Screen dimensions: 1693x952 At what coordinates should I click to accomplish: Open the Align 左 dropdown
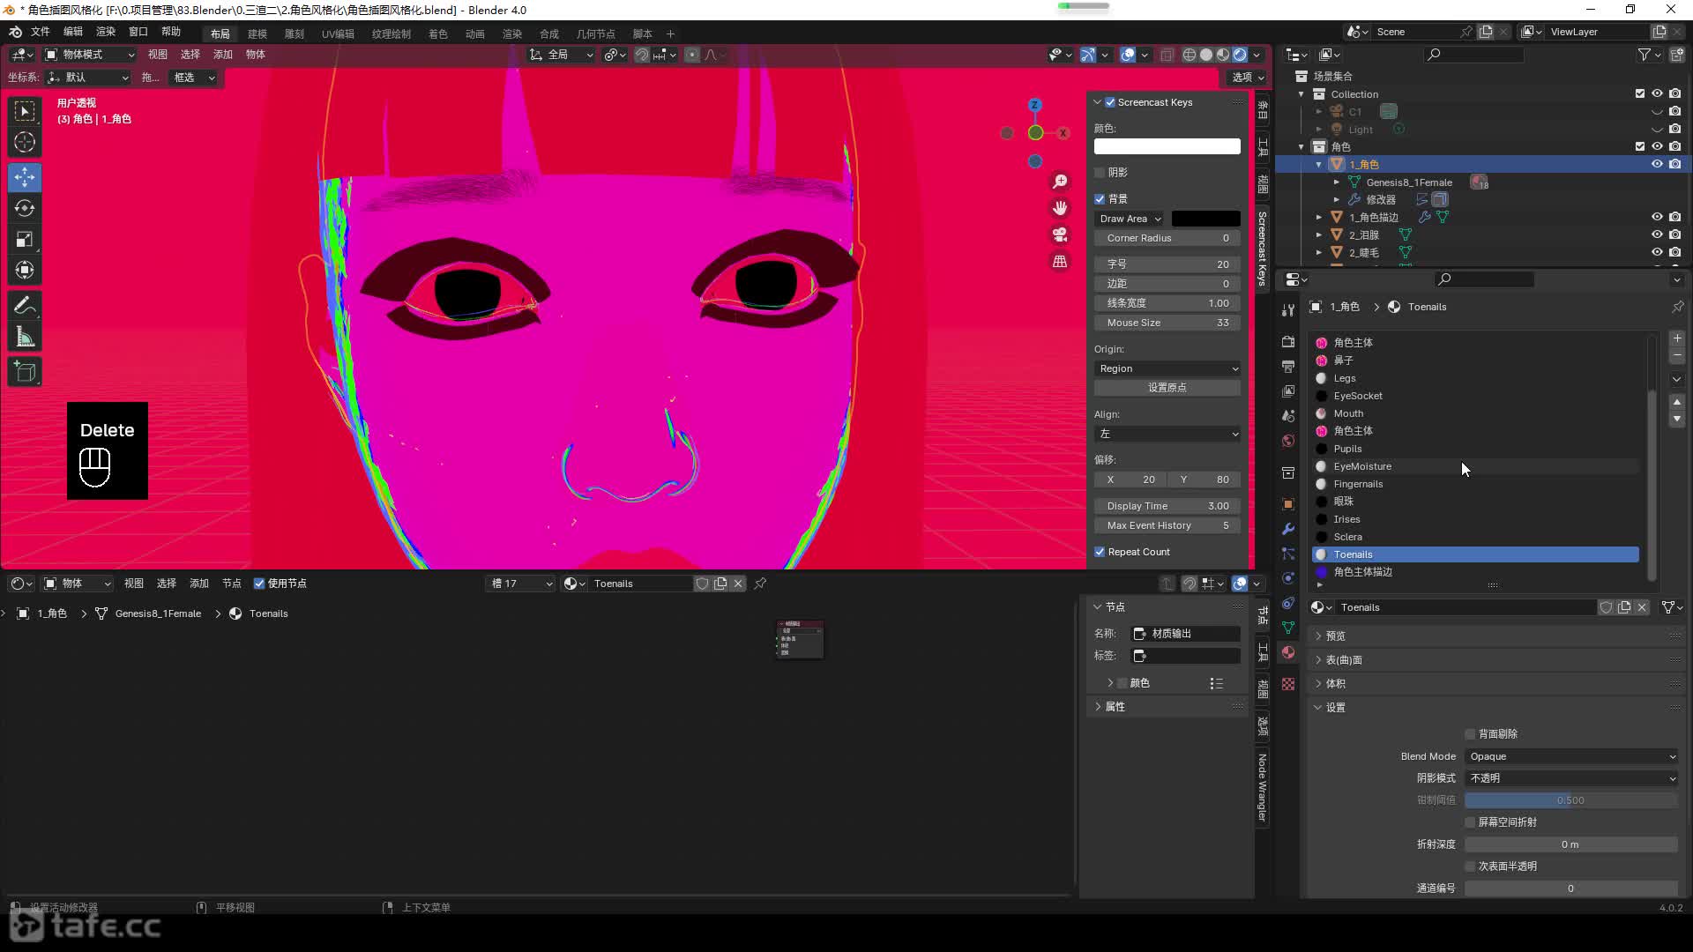click(x=1167, y=434)
